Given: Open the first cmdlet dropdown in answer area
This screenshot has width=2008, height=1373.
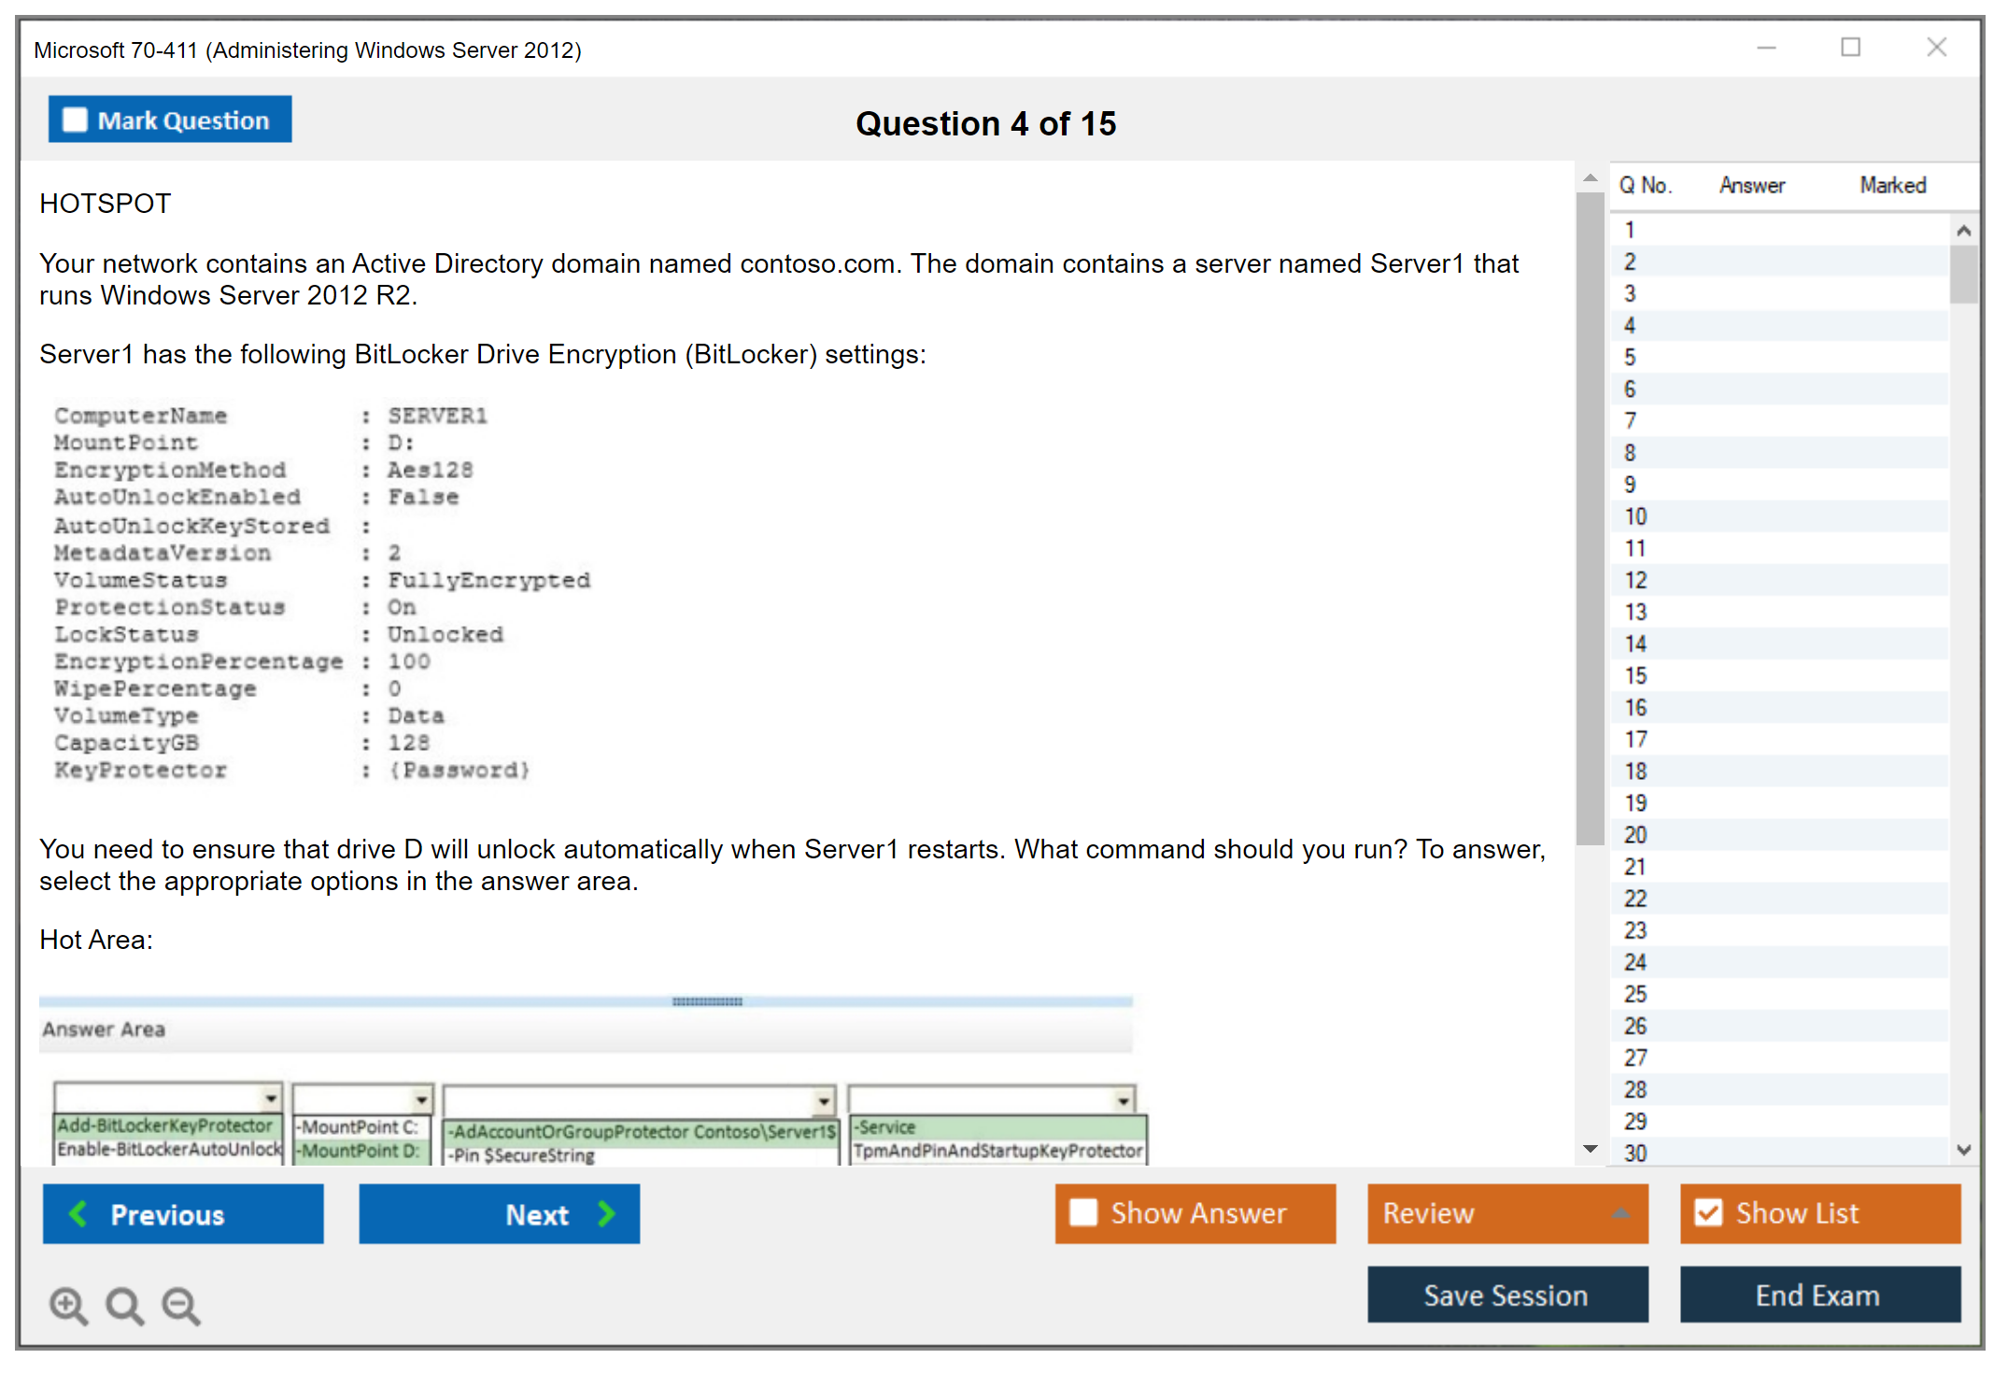Looking at the screenshot, I should (x=270, y=1097).
